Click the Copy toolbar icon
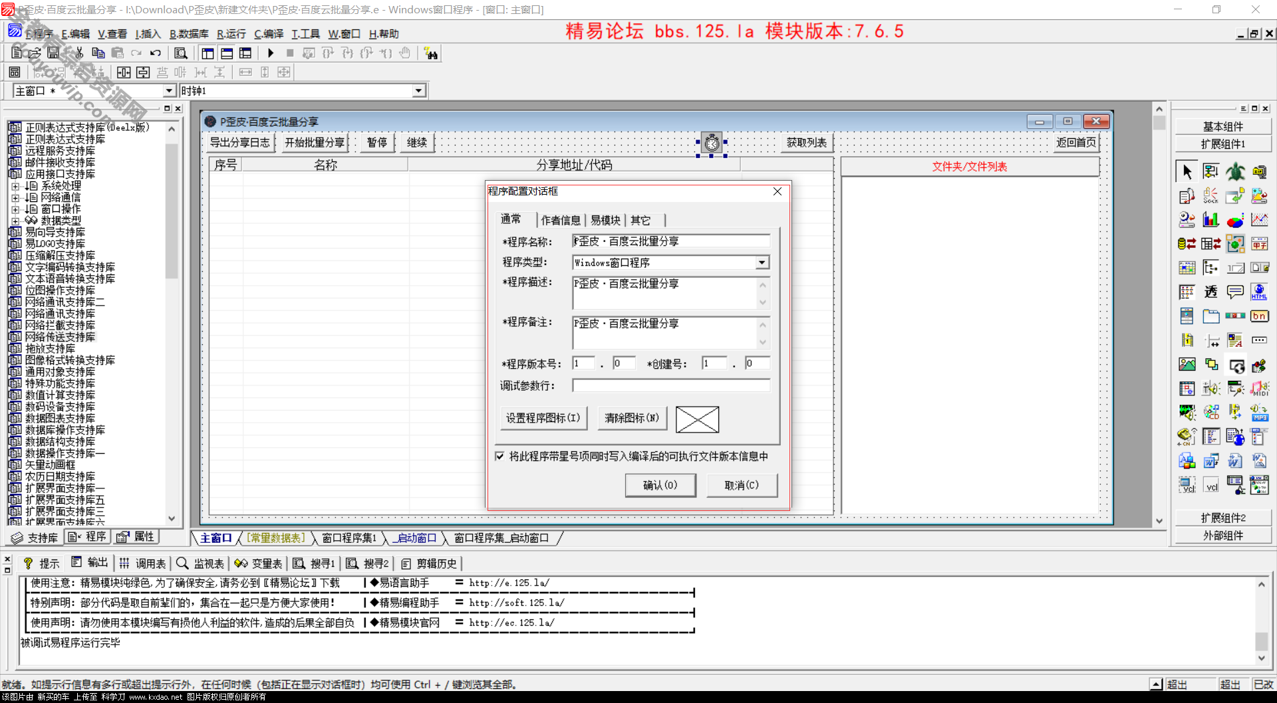The image size is (1277, 703). [98, 53]
